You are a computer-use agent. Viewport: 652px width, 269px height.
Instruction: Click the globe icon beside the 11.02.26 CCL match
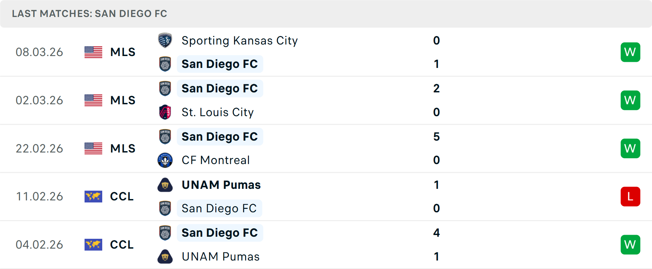tap(93, 196)
